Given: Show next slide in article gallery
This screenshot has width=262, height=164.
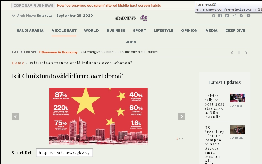Looking at the screenshot, I should pos(181,116).
